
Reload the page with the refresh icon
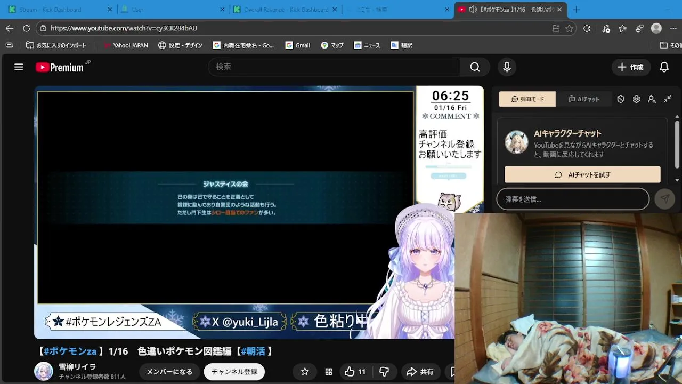click(27, 28)
